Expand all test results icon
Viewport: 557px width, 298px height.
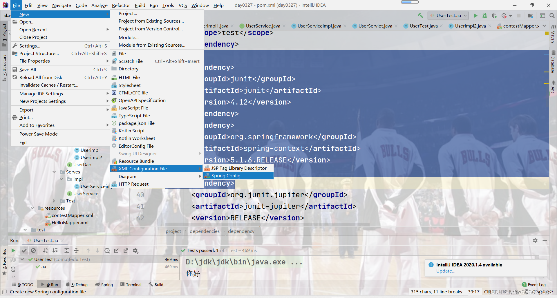click(x=66, y=251)
